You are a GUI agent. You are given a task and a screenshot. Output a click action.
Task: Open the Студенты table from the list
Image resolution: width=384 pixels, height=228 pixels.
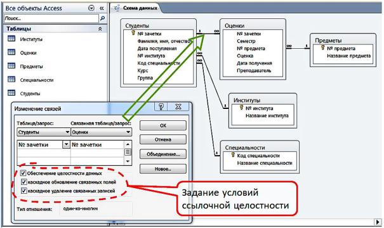click(x=30, y=94)
